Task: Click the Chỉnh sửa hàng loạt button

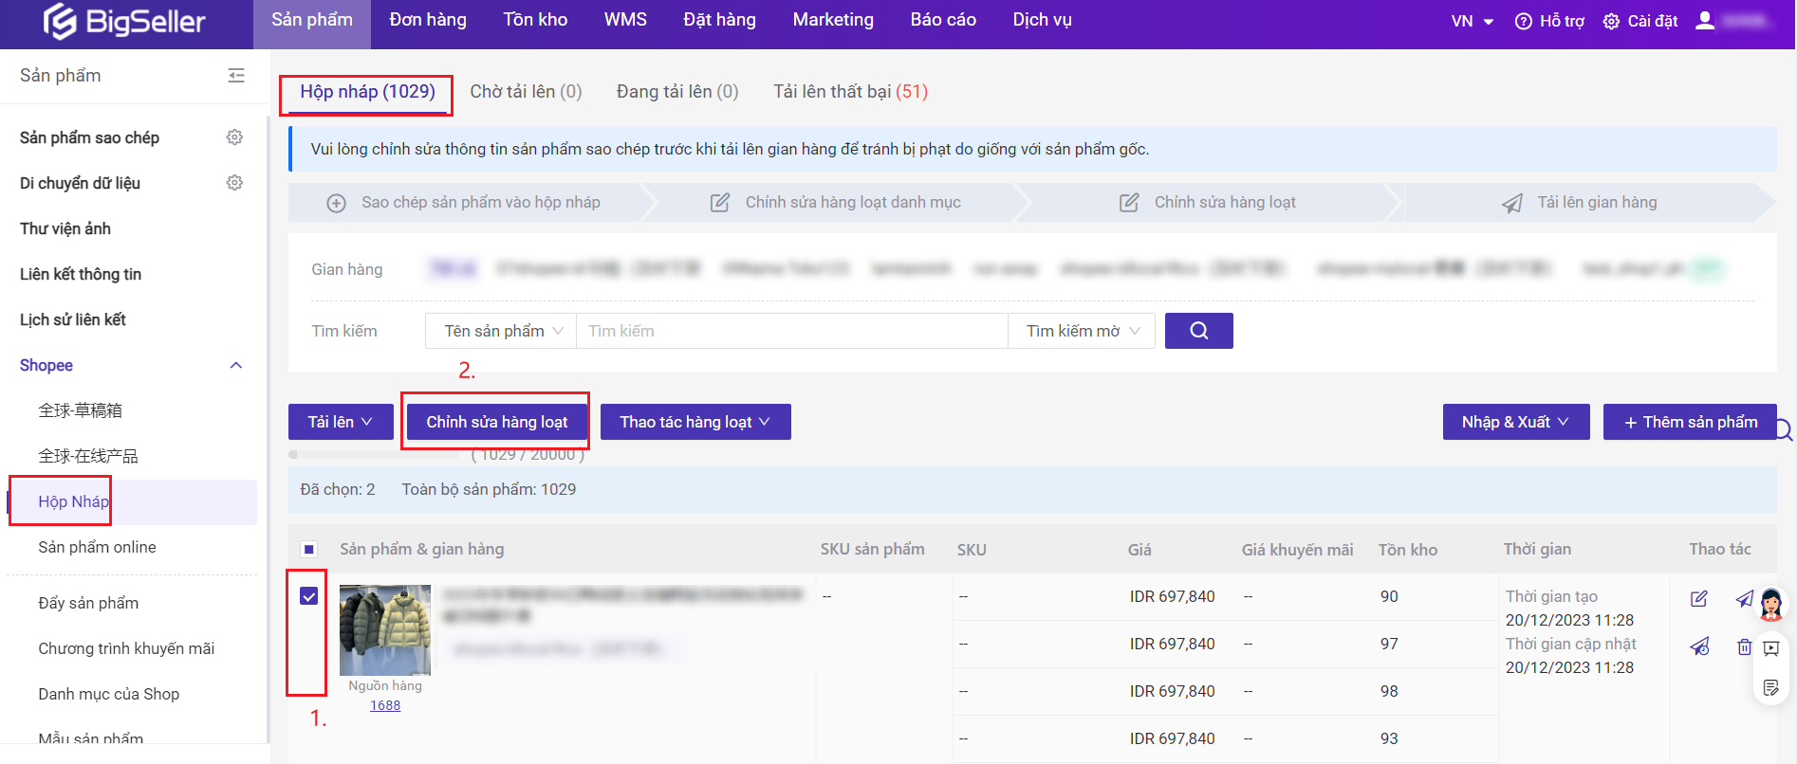Action: click(496, 422)
